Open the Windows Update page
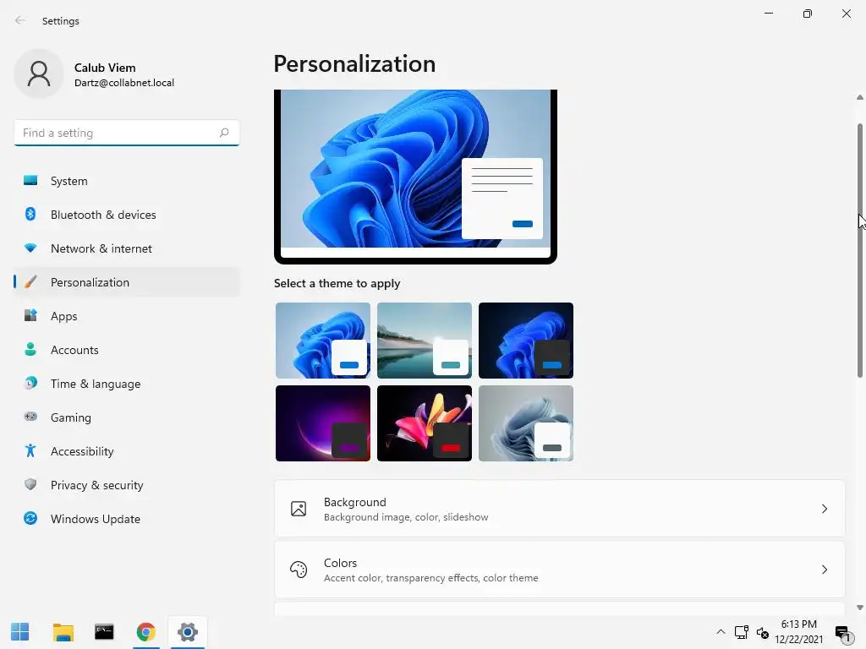Screen dimensions: 866x649 (x=127, y=519)
